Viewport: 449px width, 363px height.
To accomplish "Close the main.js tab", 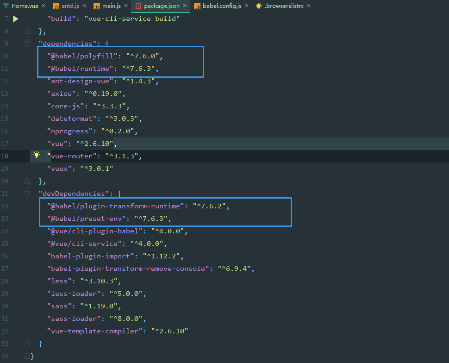I will [x=126, y=6].
